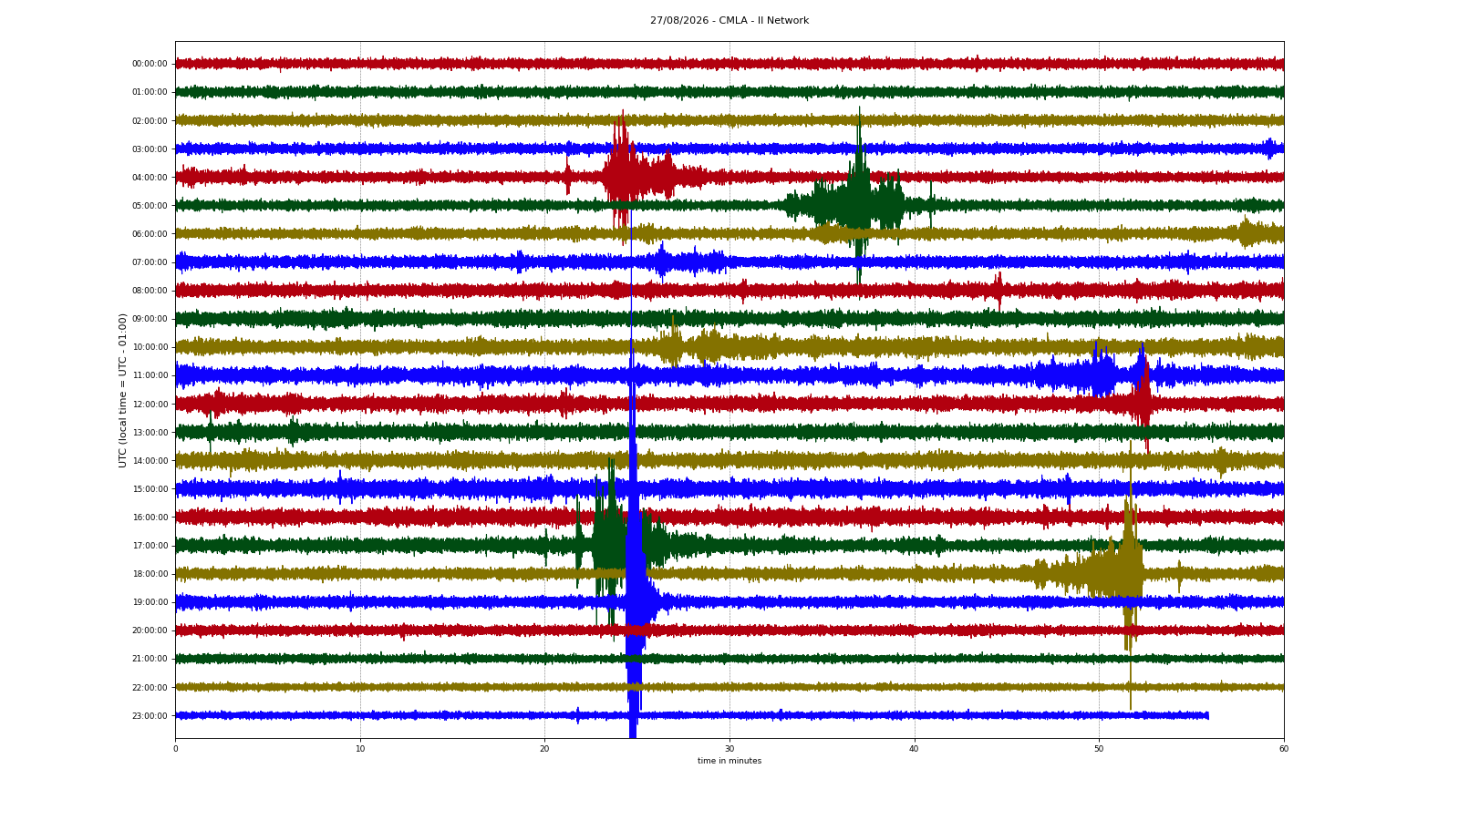Pick the 20:00:00 hour label
1459x820 pixels.
coord(150,630)
